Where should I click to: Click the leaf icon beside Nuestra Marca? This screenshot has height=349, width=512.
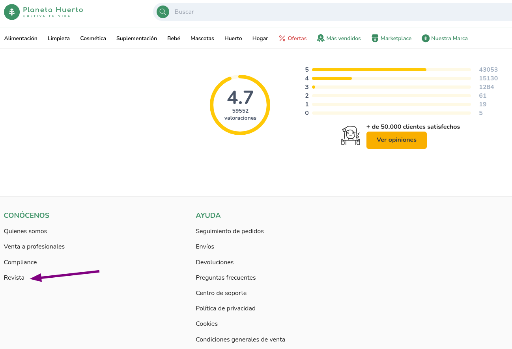coord(425,38)
